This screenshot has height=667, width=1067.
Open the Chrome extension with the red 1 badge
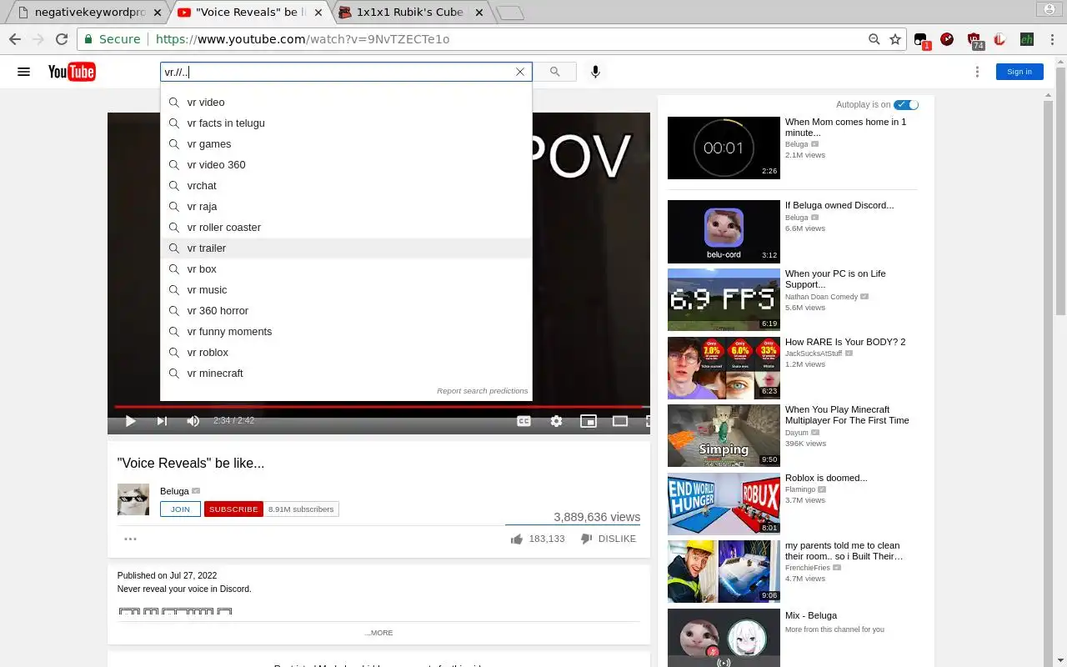pos(921,40)
